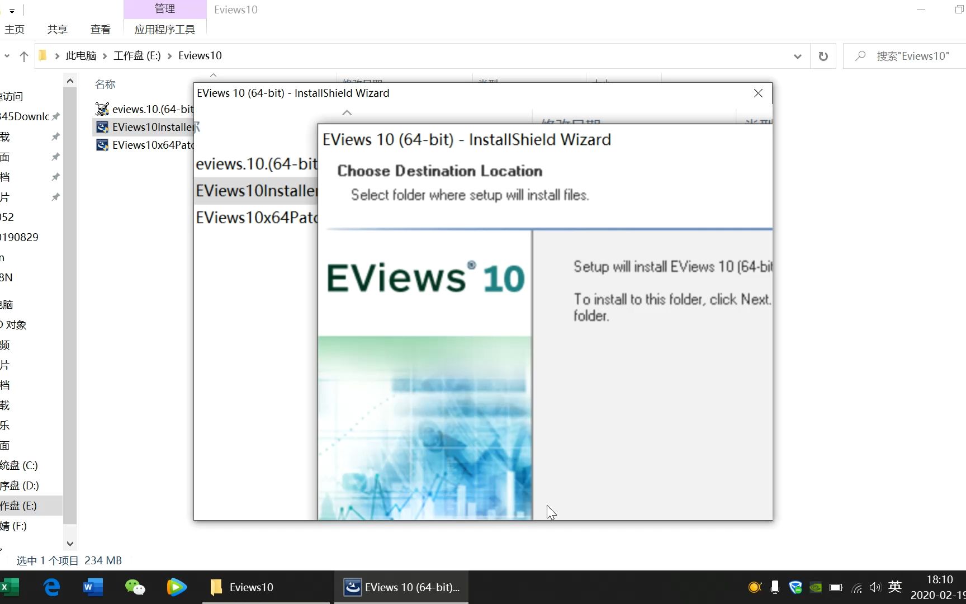This screenshot has width=966, height=604.
Task: Switch the 英 input method indicator
Action: [x=895, y=587]
